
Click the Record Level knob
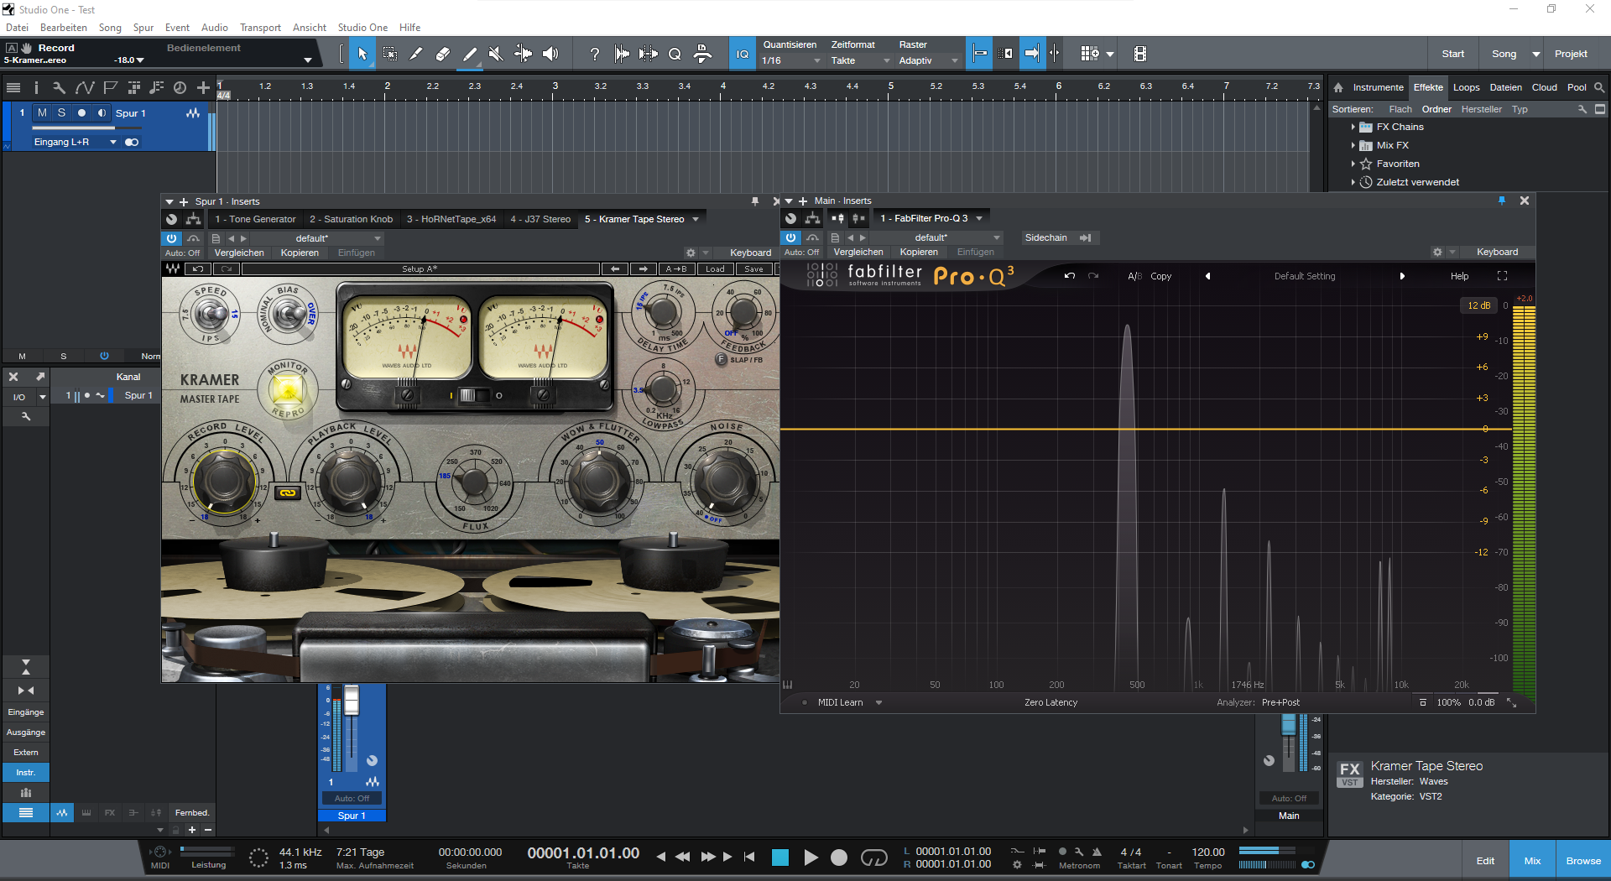click(x=224, y=480)
